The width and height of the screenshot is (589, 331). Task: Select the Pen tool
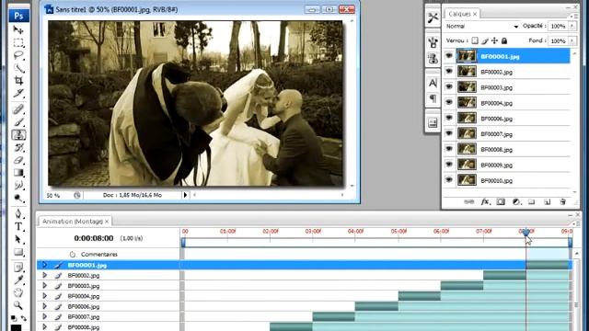pyautogui.click(x=18, y=214)
